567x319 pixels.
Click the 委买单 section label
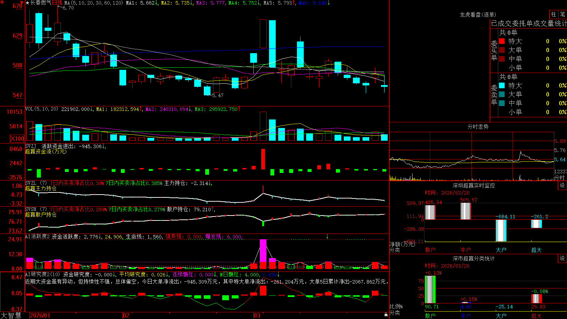pyautogui.click(x=494, y=50)
